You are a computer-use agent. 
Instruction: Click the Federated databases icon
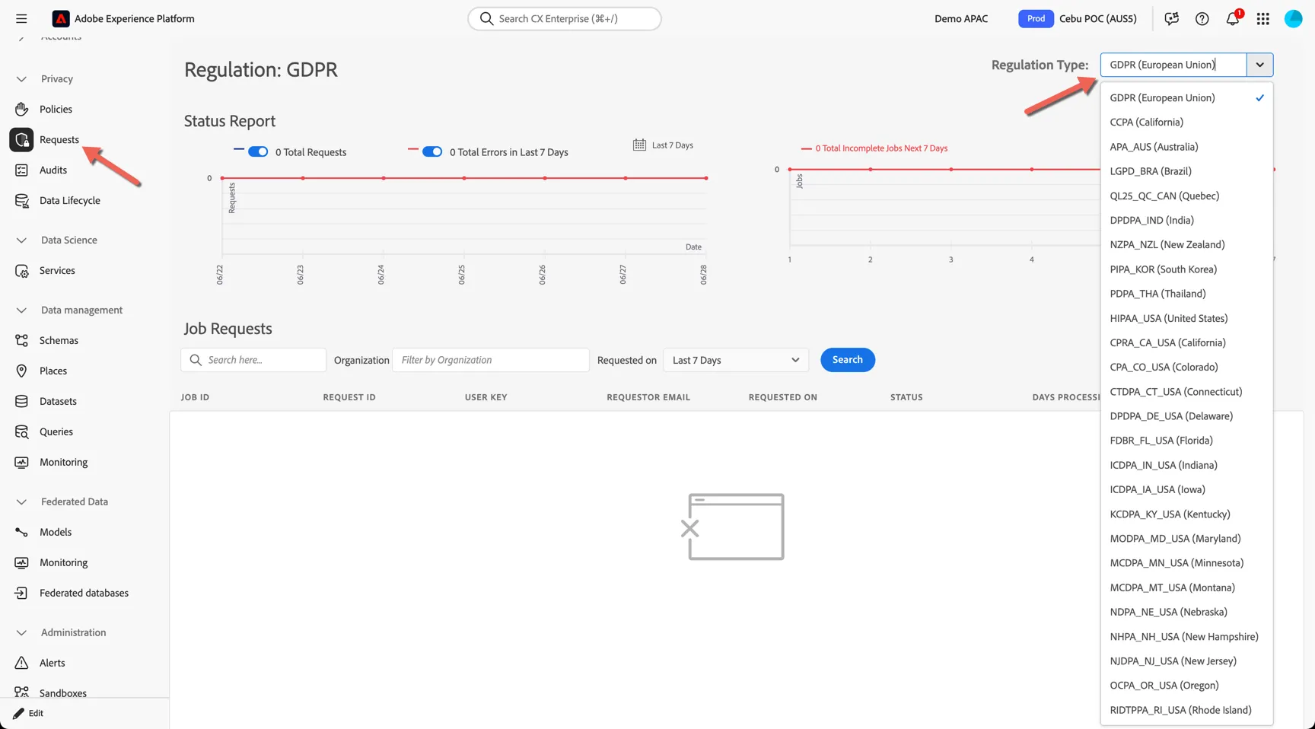[21, 593]
